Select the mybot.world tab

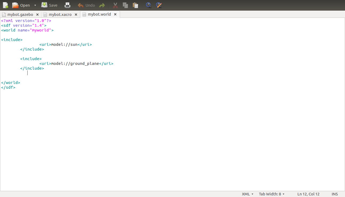point(99,14)
